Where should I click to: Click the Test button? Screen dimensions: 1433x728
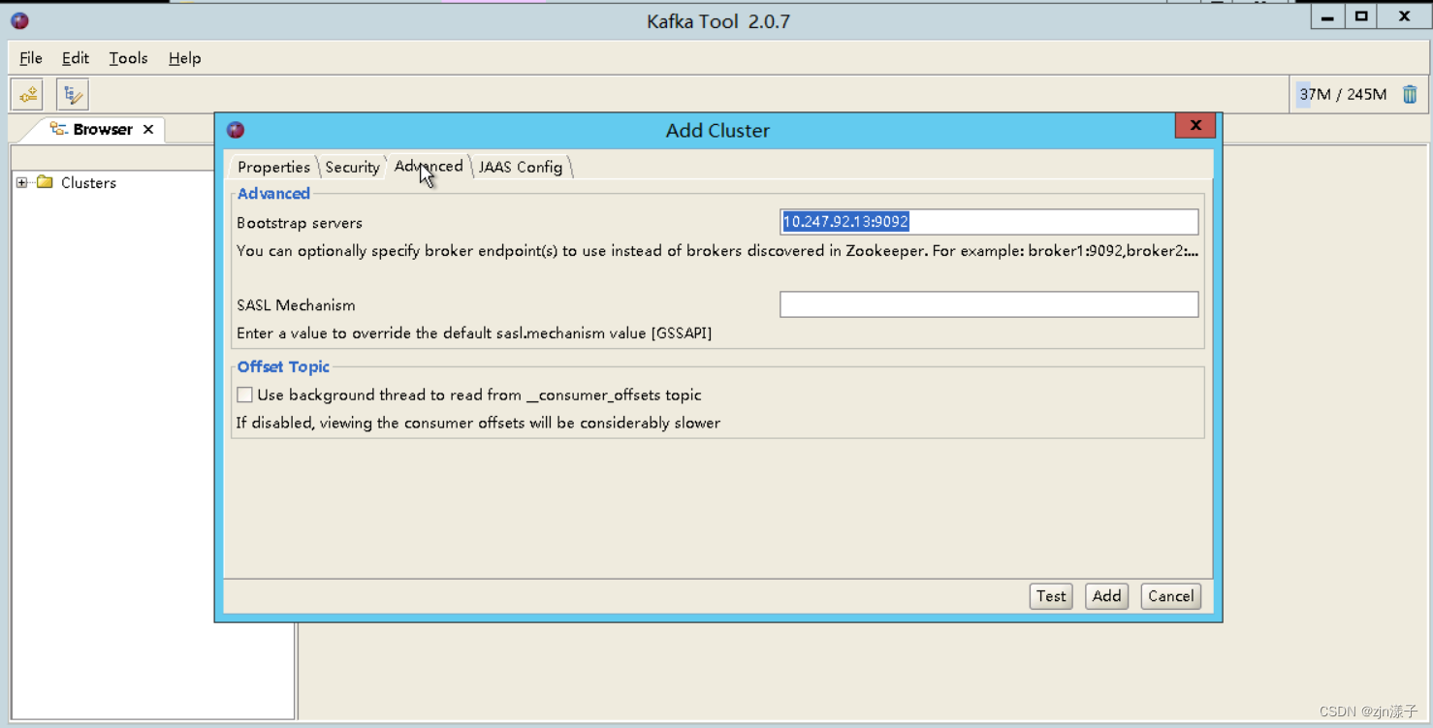(x=1051, y=596)
